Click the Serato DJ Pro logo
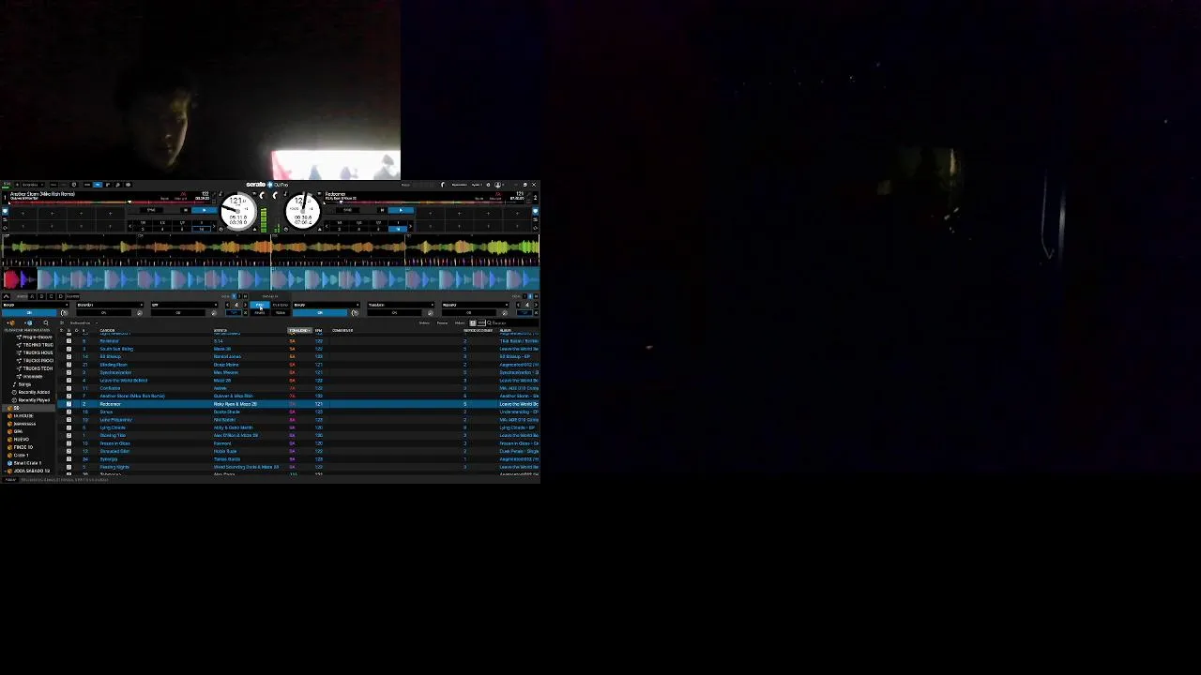1201x675 pixels. click(x=267, y=185)
